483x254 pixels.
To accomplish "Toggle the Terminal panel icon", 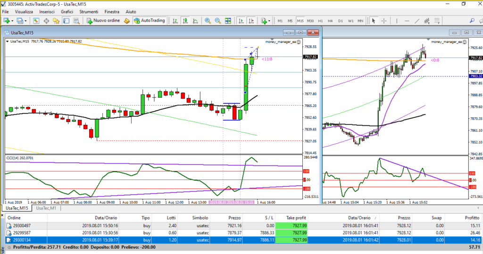I will point(66,21).
